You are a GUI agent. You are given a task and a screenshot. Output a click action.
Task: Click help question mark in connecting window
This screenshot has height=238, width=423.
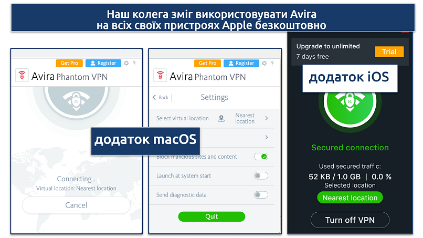click(x=134, y=63)
